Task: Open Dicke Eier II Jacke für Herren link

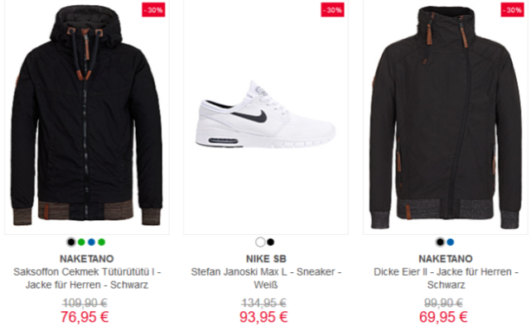Action: [446, 278]
